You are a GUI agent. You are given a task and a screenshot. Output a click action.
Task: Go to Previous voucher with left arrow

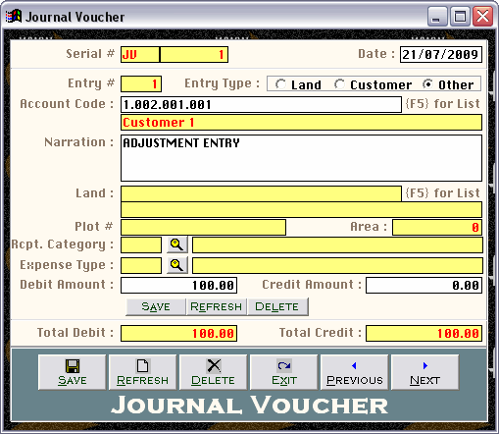tap(354, 372)
